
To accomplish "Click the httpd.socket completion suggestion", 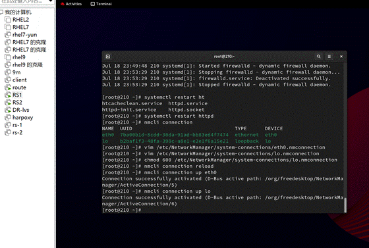I will [x=186, y=110].
